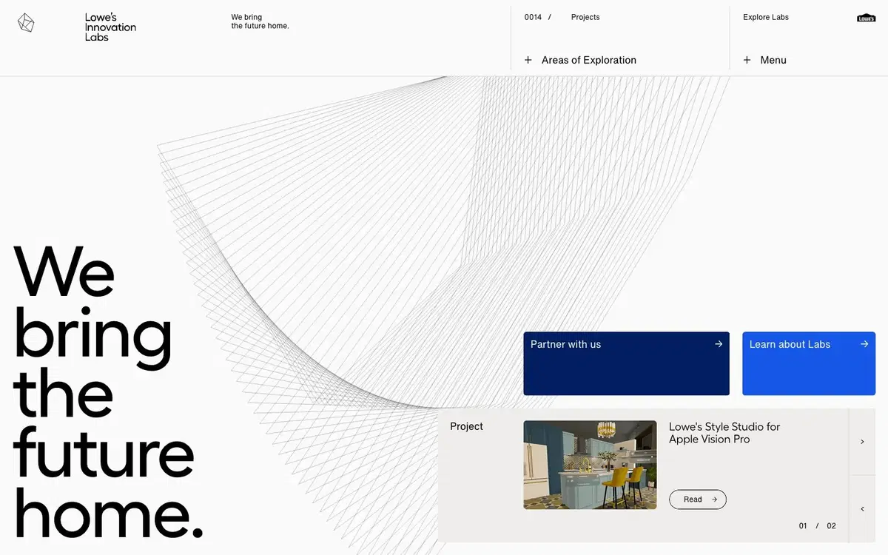Click the 01 slide number
The image size is (888, 555).
(803, 526)
